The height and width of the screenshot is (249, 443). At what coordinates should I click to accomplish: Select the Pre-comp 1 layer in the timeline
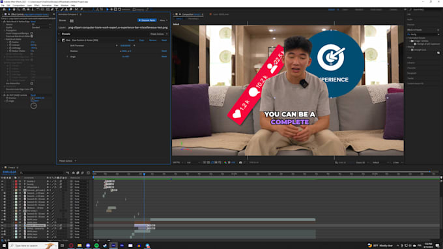tap(32, 211)
